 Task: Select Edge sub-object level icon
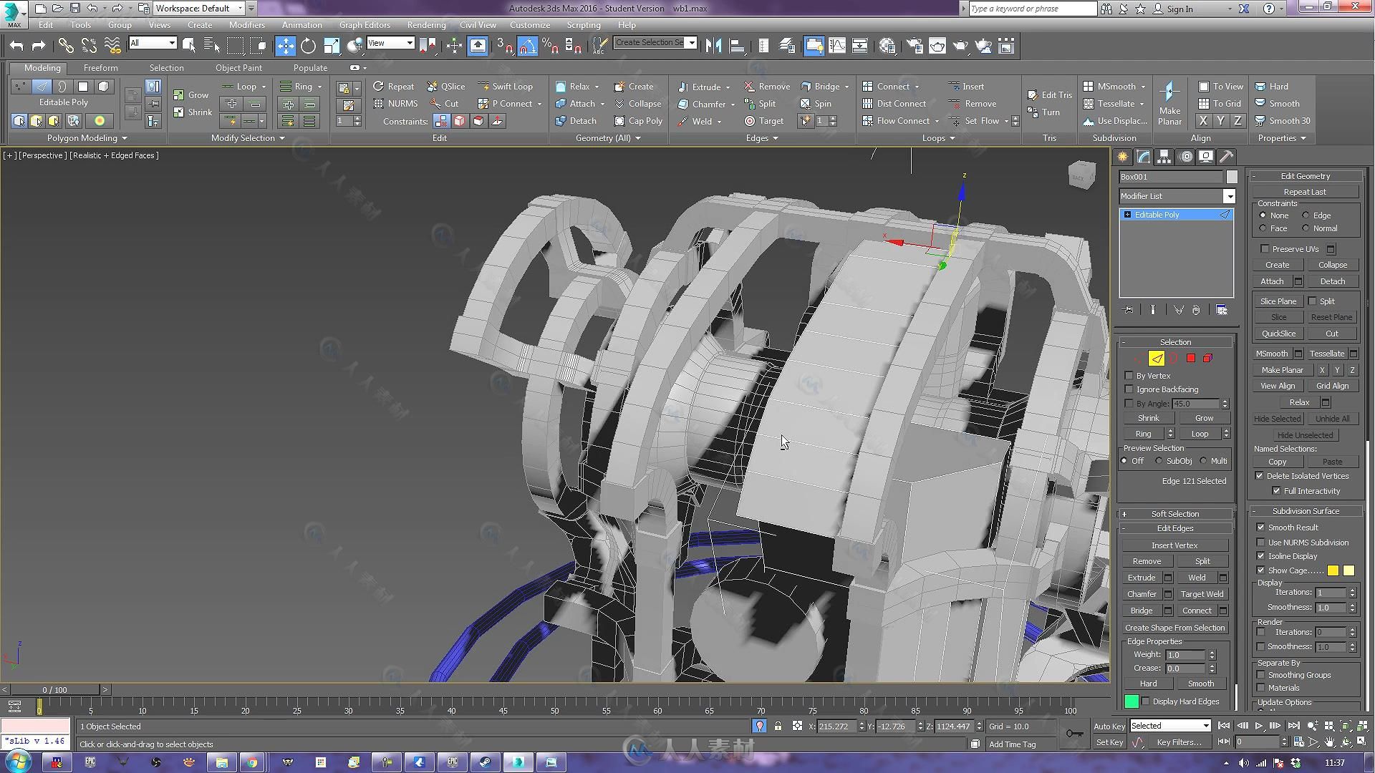tap(1157, 359)
